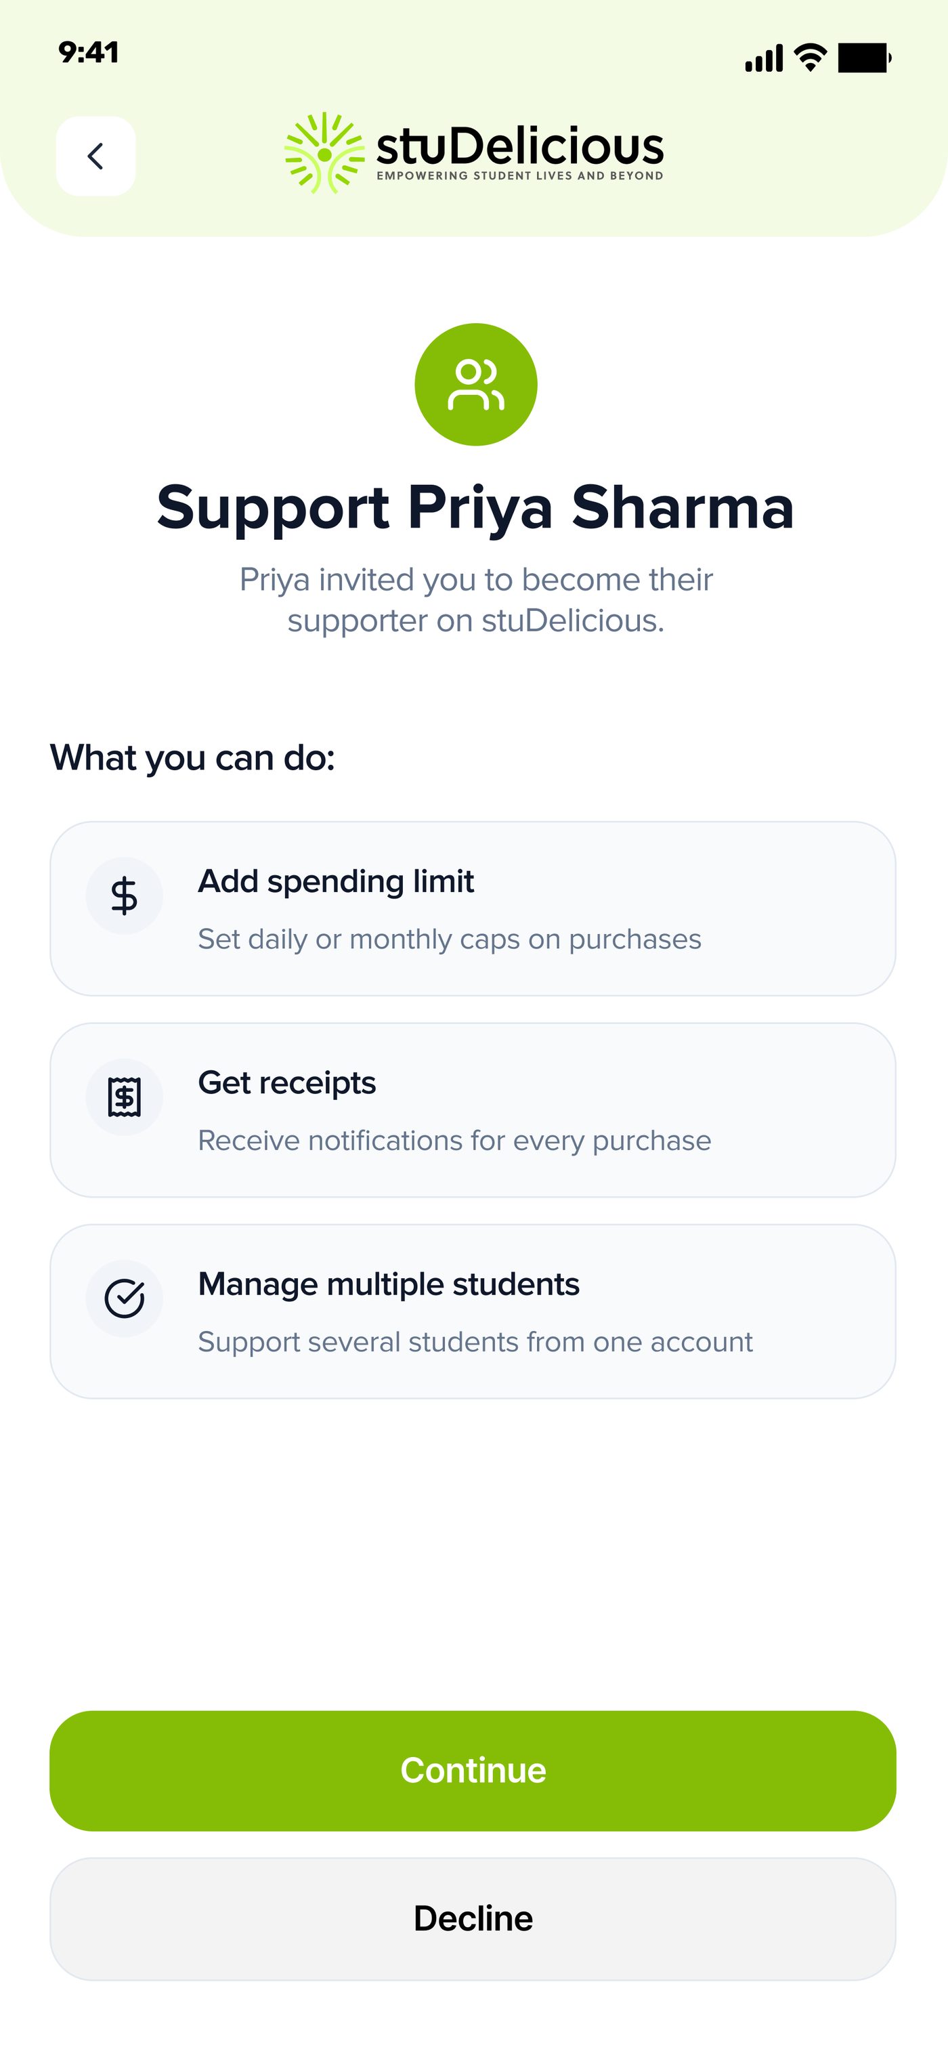Viewport: 948px width, 2049px height.
Task: Click the checkmark circle icon
Action: [124, 1298]
